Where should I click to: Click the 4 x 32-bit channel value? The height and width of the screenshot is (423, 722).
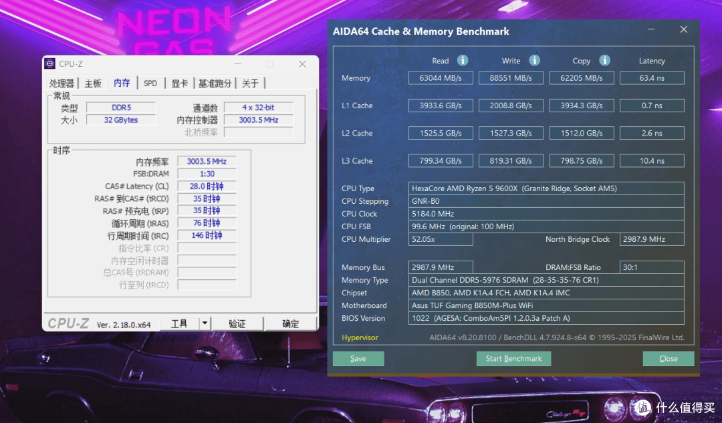258,107
